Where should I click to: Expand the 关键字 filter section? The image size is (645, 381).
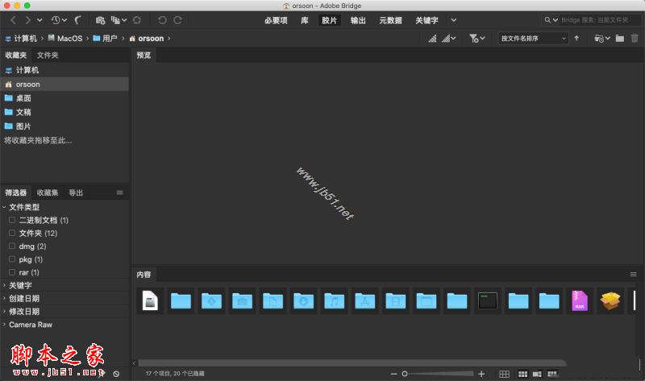tap(4, 285)
